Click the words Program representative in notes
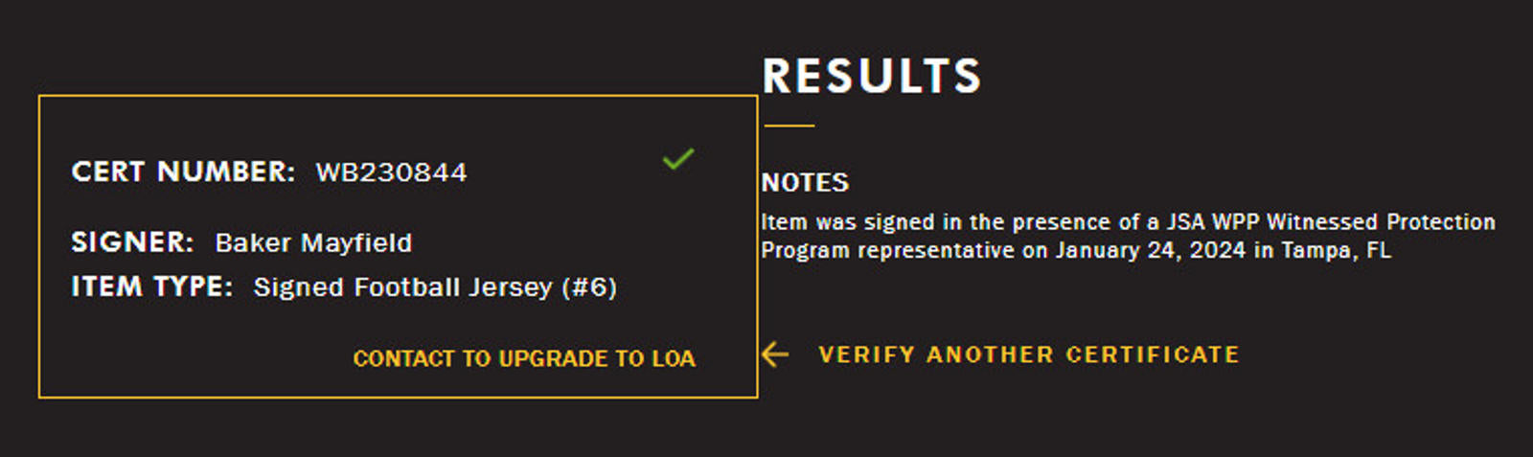This screenshot has width=1533, height=457. (887, 250)
